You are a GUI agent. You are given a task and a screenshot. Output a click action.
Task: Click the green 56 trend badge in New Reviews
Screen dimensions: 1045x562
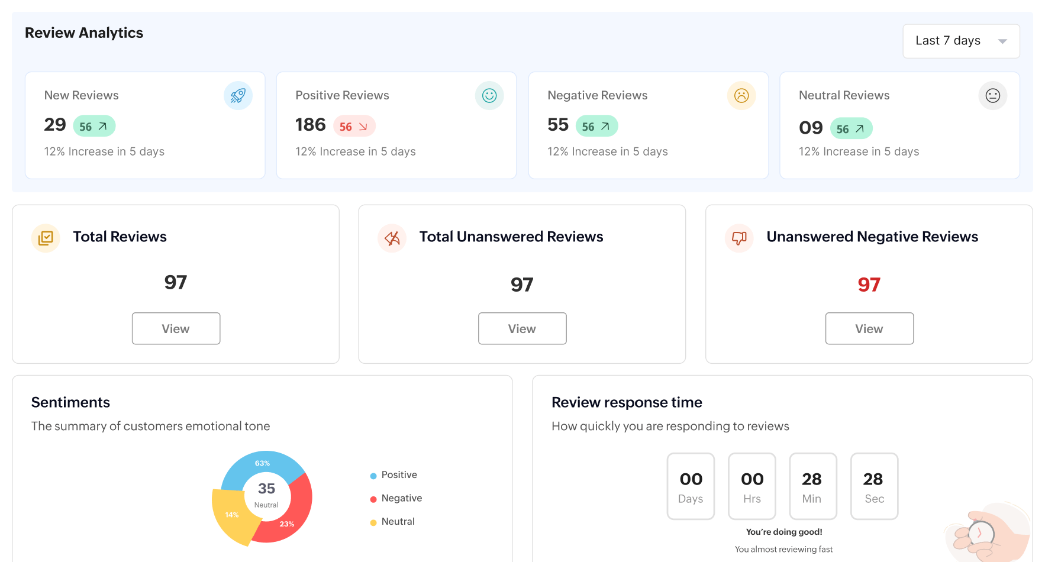pyautogui.click(x=94, y=126)
